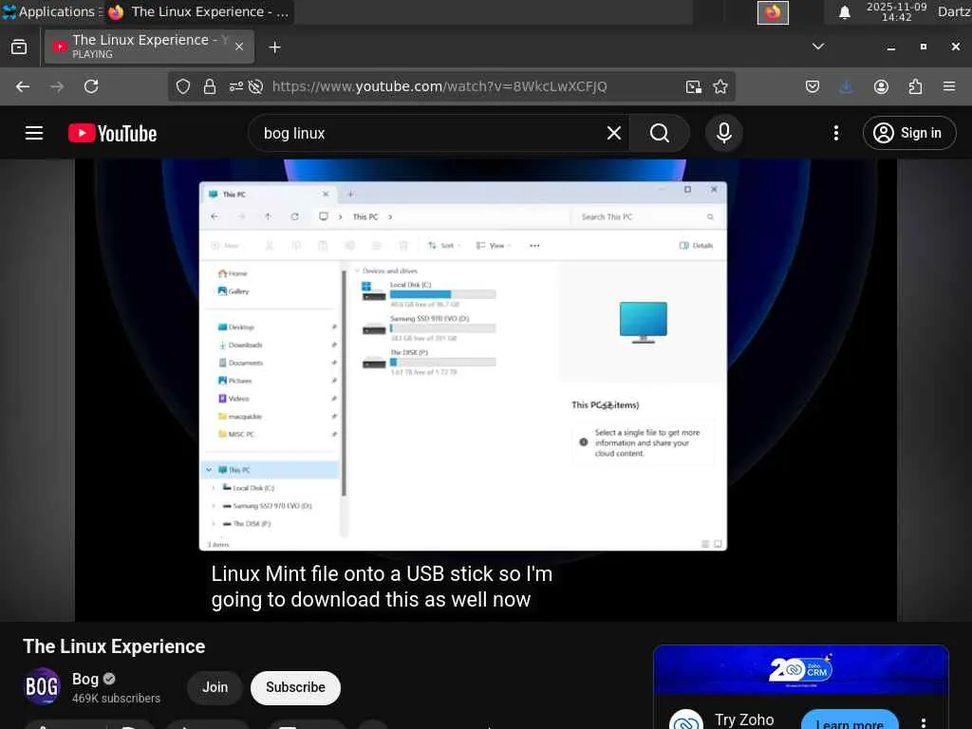The width and height of the screenshot is (972, 729).
Task: Open the Bog channel avatar
Action: [42, 687]
